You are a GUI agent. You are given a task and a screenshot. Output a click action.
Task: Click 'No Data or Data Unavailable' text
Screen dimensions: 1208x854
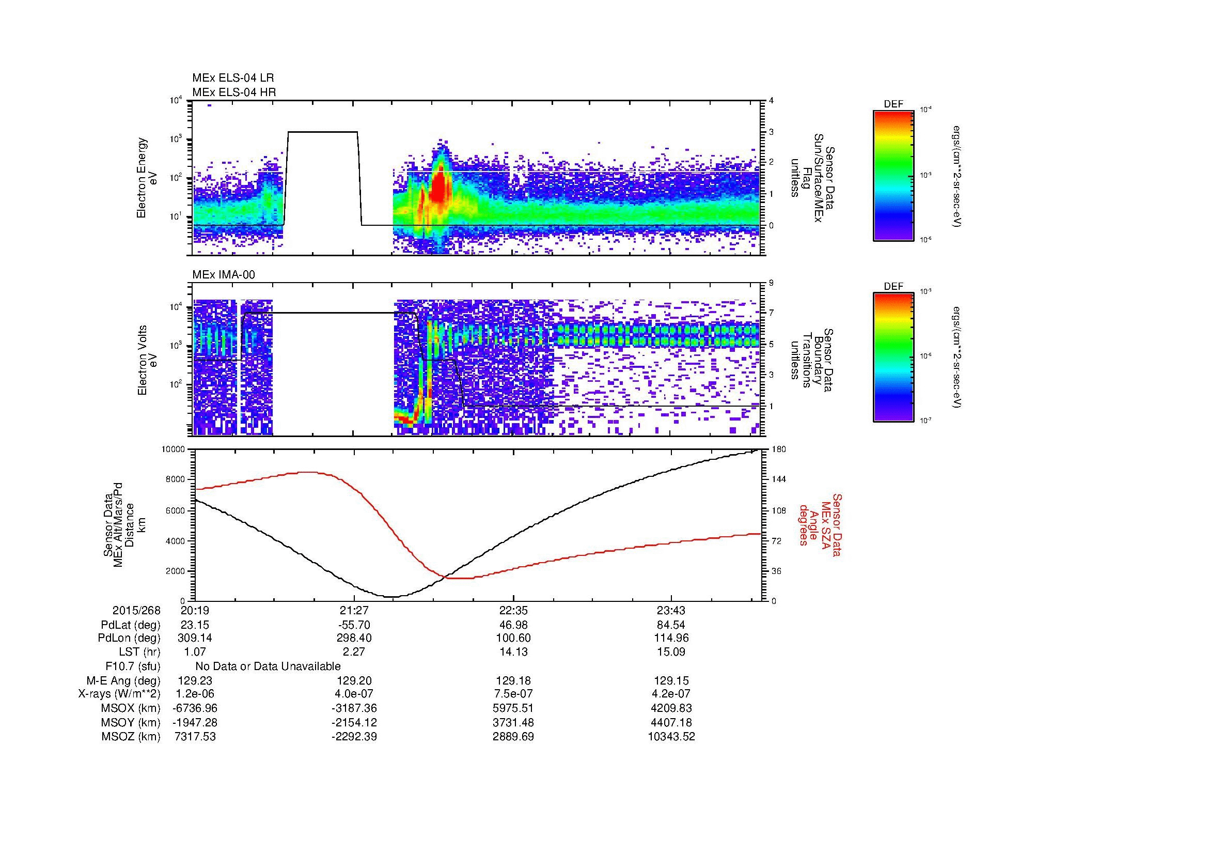[268, 666]
